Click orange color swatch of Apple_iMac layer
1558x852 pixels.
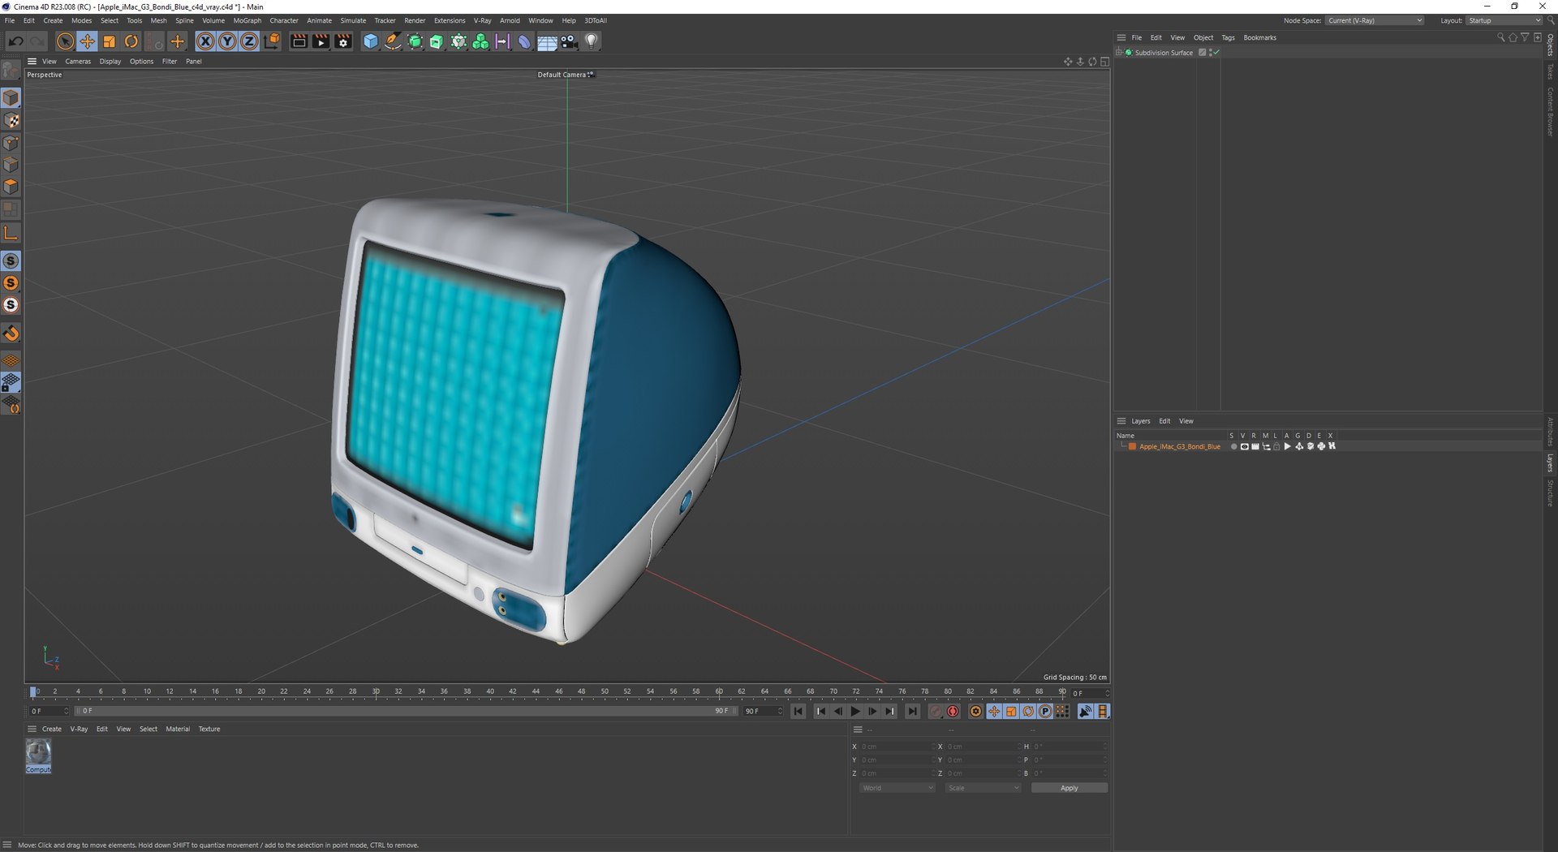[1132, 446]
